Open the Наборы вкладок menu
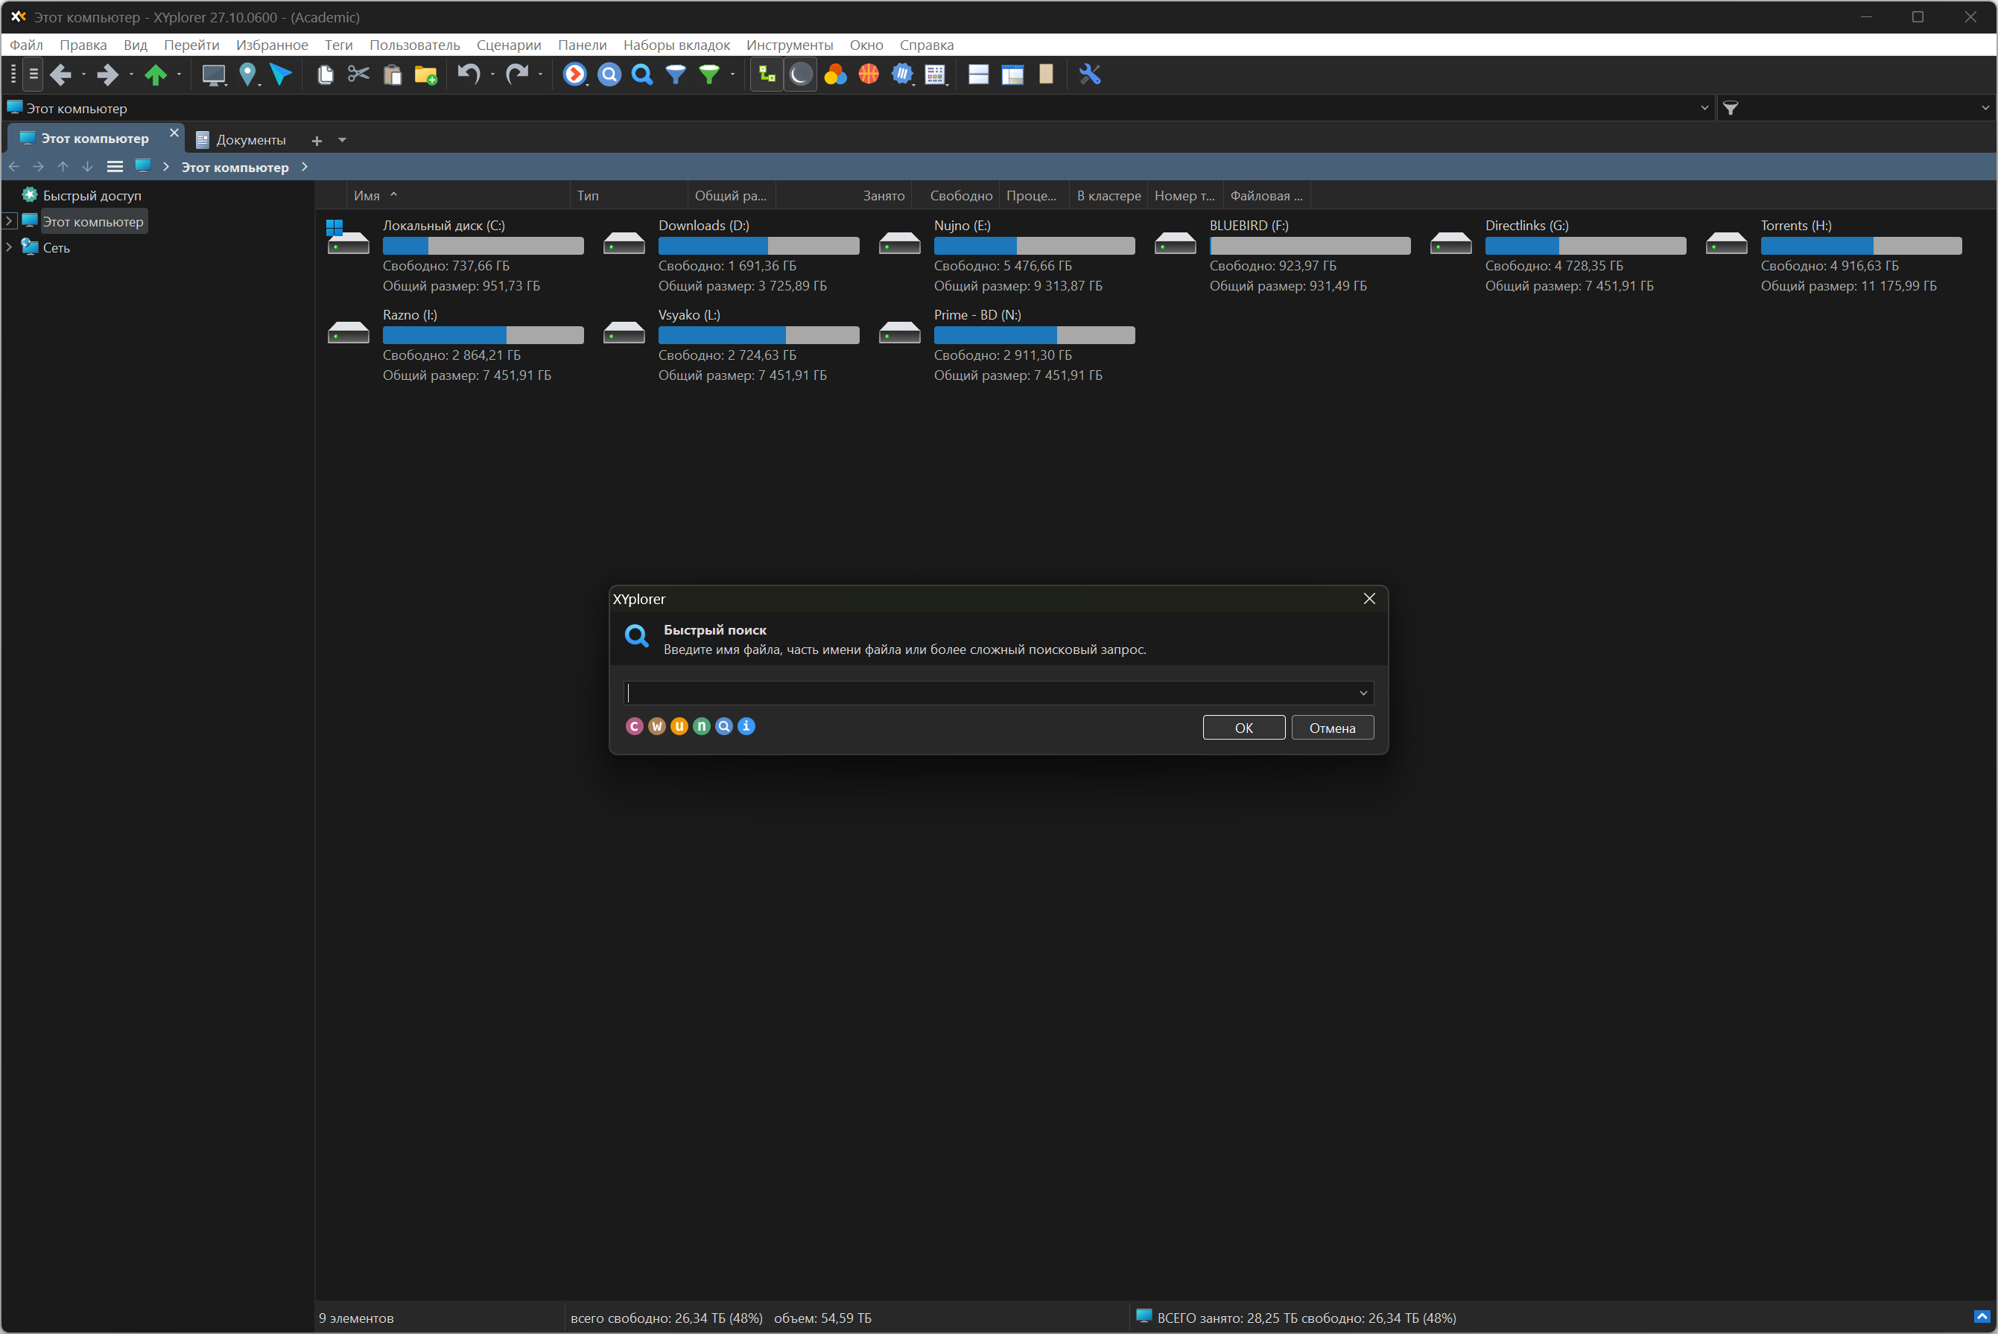This screenshot has width=1998, height=1334. tap(676, 45)
